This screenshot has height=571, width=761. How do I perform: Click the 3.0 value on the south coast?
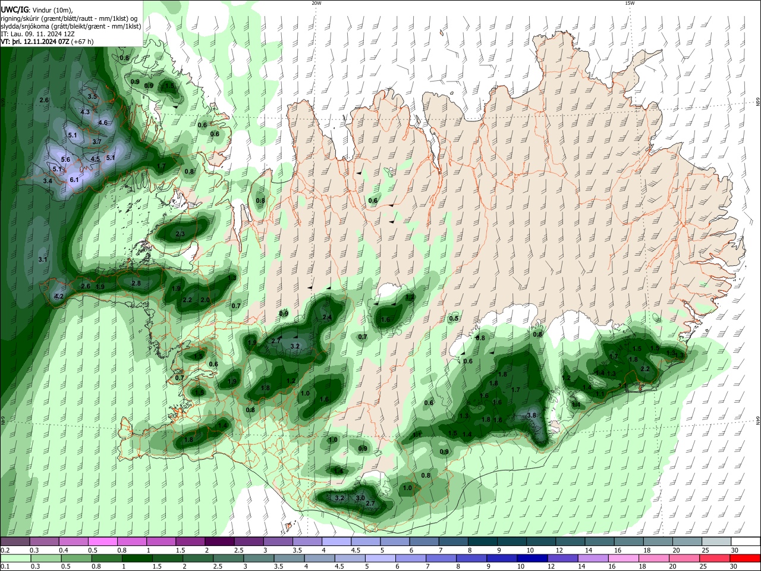pos(360,498)
